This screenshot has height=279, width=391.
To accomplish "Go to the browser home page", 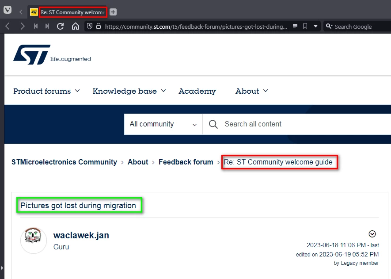I will (75, 26).
